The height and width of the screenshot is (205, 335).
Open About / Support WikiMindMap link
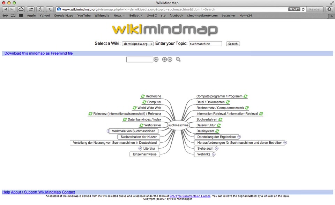36,192
